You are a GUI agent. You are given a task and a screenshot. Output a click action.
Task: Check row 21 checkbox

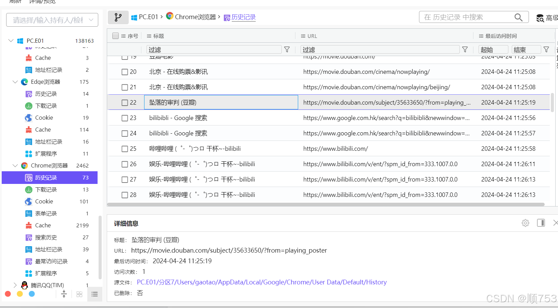(x=125, y=87)
